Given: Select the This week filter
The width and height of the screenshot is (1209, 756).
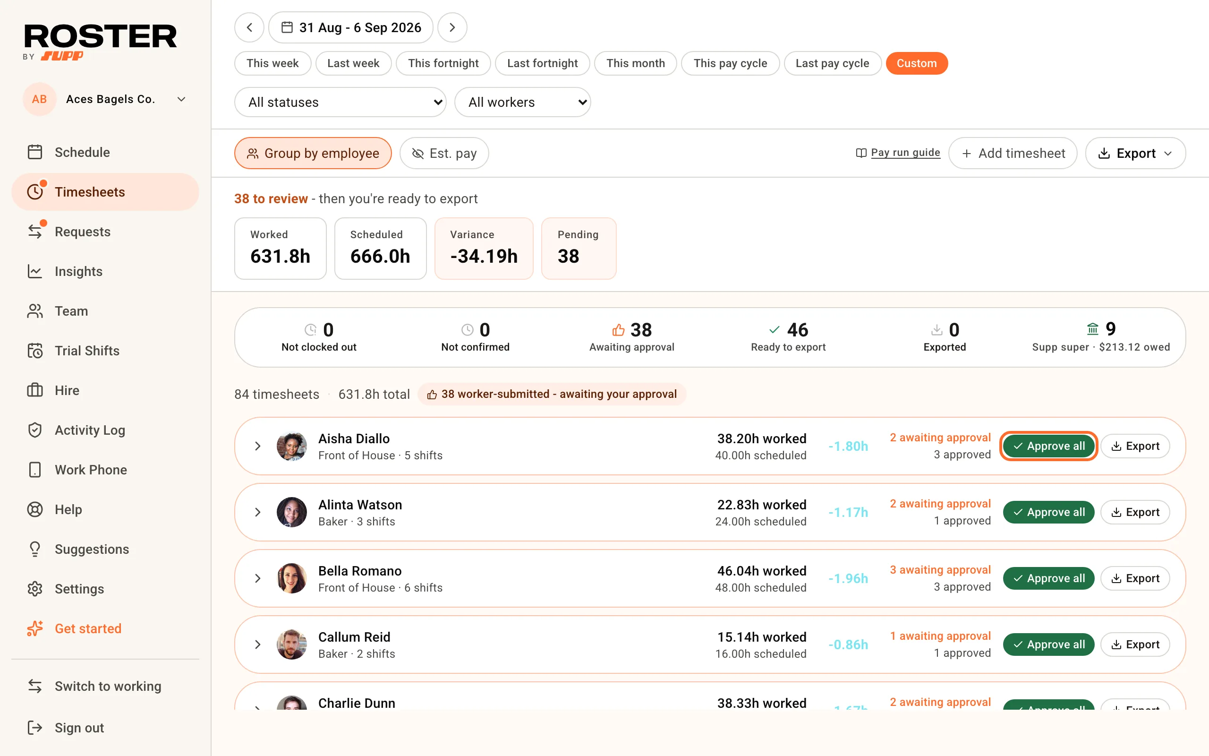Looking at the screenshot, I should 273,63.
